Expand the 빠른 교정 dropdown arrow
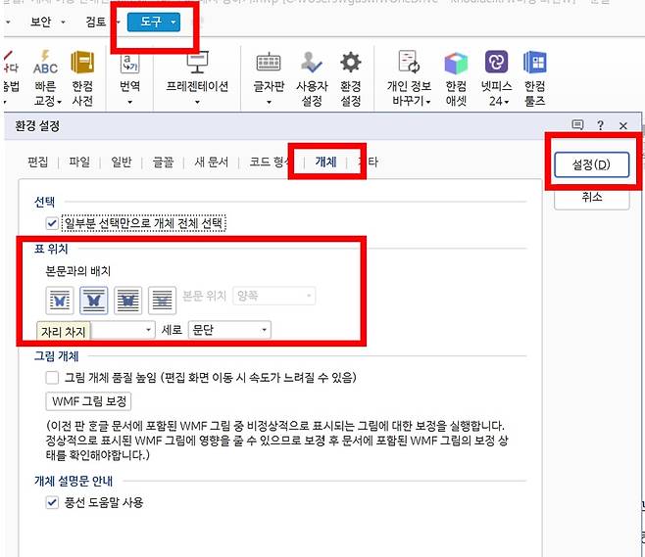Image resolution: width=645 pixels, height=557 pixels. click(x=59, y=102)
